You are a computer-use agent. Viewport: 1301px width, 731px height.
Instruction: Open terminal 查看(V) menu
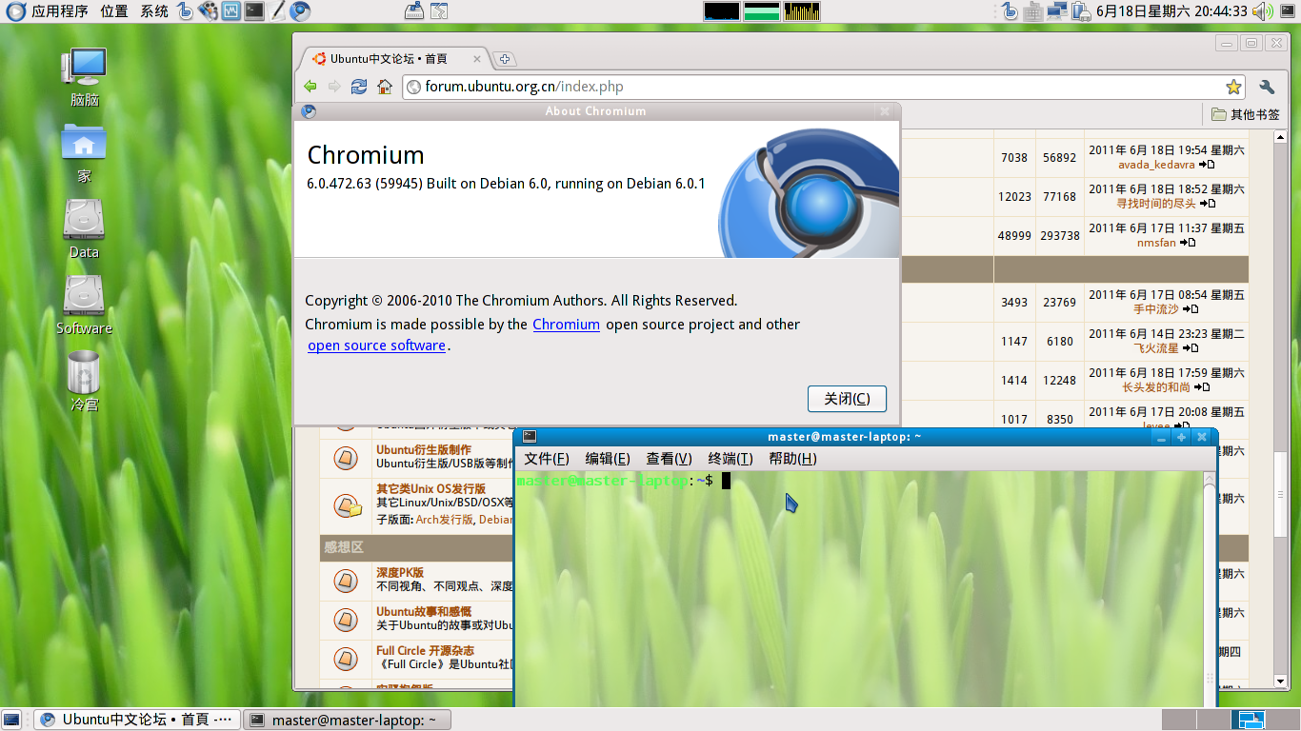click(669, 459)
